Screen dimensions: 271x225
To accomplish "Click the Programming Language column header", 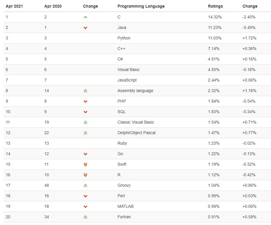I will click(141, 6).
